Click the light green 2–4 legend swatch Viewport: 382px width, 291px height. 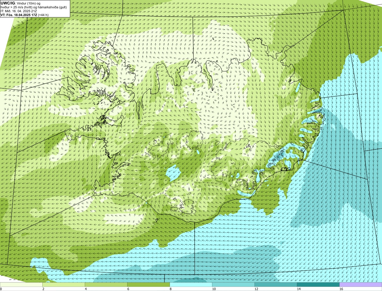[x=64, y=285]
